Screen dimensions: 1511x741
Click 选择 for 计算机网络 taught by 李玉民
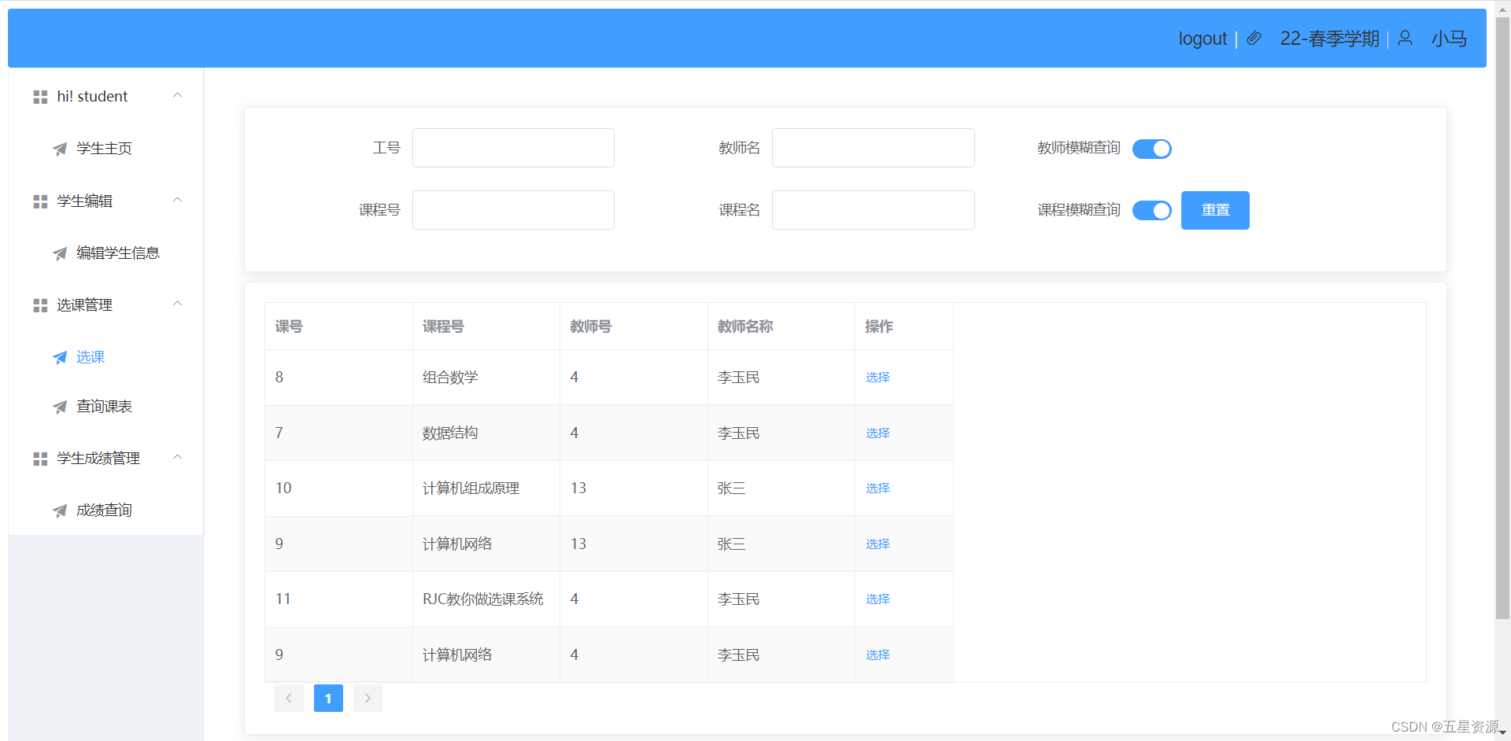click(877, 655)
